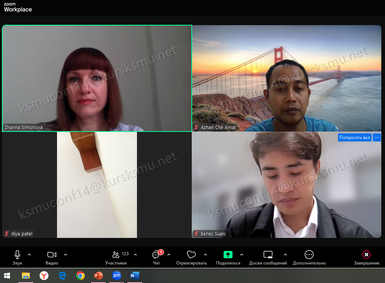Expand audio options arrow next to Звук

coord(29,254)
